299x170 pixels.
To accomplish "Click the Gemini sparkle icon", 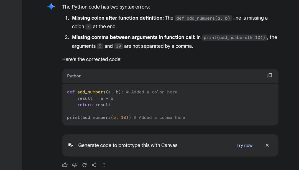I will pyautogui.click(x=51, y=7).
